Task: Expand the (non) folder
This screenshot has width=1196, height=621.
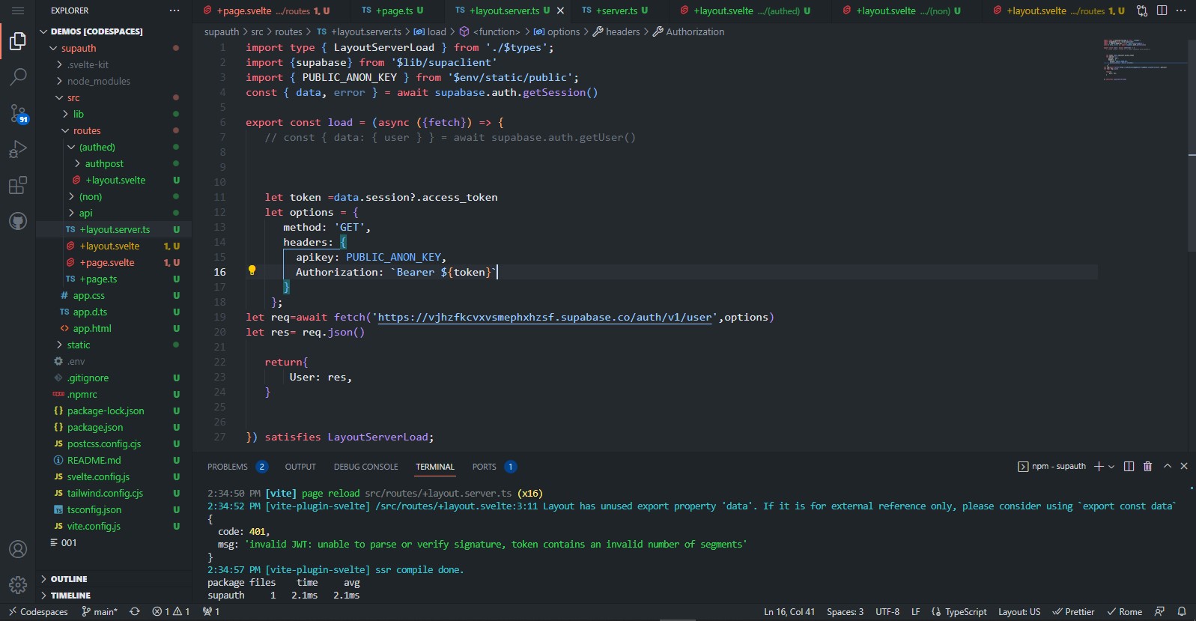Action: click(x=114, y=196)
